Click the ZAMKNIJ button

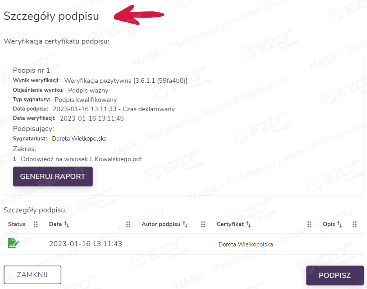32,275
